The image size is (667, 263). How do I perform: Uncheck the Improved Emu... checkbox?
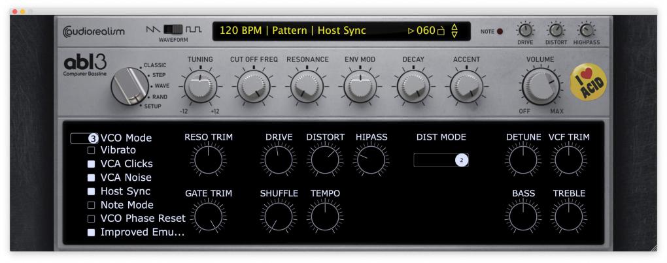coord(91,232)
